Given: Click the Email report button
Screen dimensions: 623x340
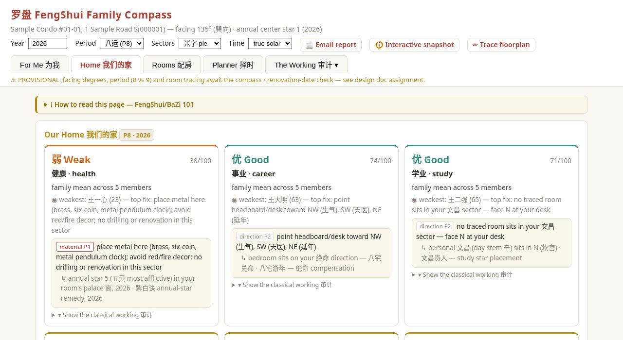Looking at the screenshot, I should tap(330, 45).
